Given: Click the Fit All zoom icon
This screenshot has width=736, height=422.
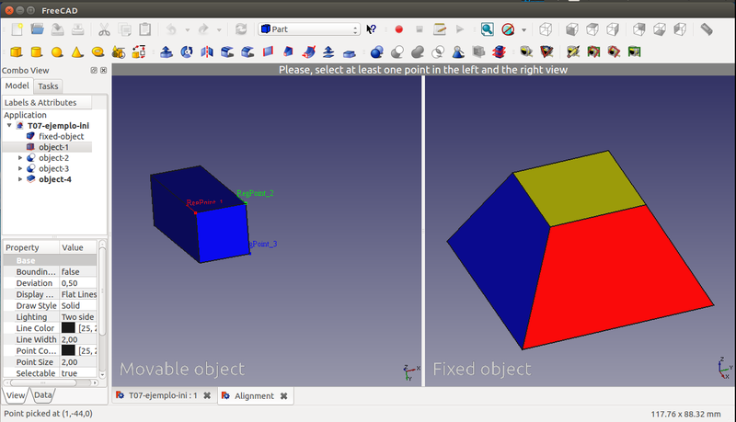Looking at the screenshot, I should (x=487, y=29).
